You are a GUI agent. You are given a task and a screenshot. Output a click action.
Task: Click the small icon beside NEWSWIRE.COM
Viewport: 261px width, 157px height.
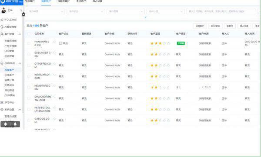(x=54, y=85)
